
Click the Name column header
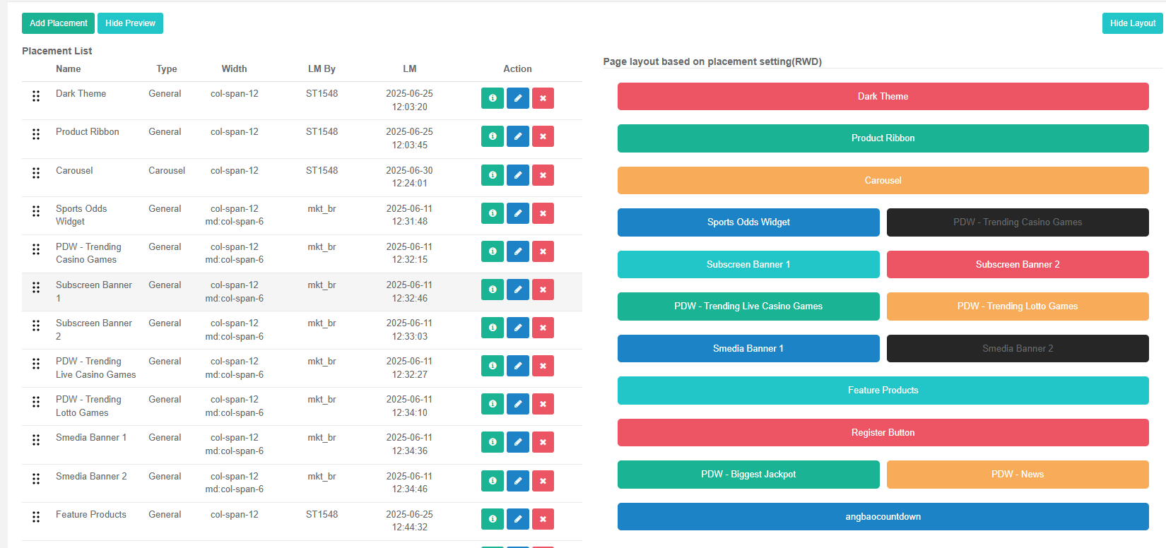69,69
